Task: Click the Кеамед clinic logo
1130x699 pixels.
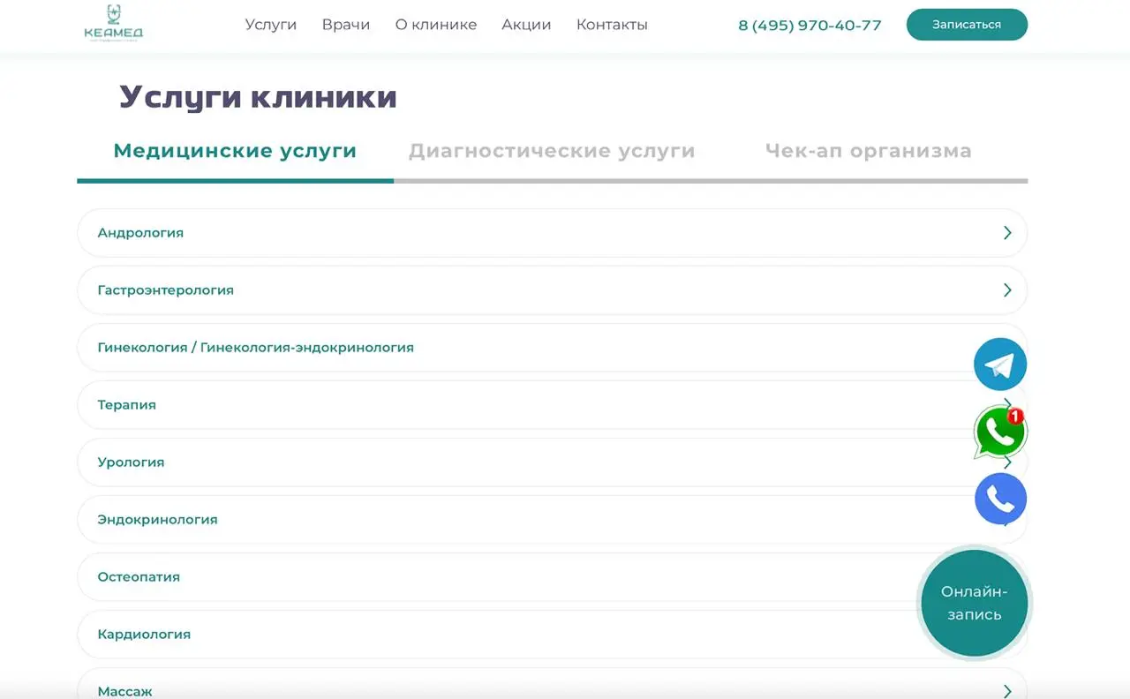Action: pyautogui.click(x=113, y=24)
